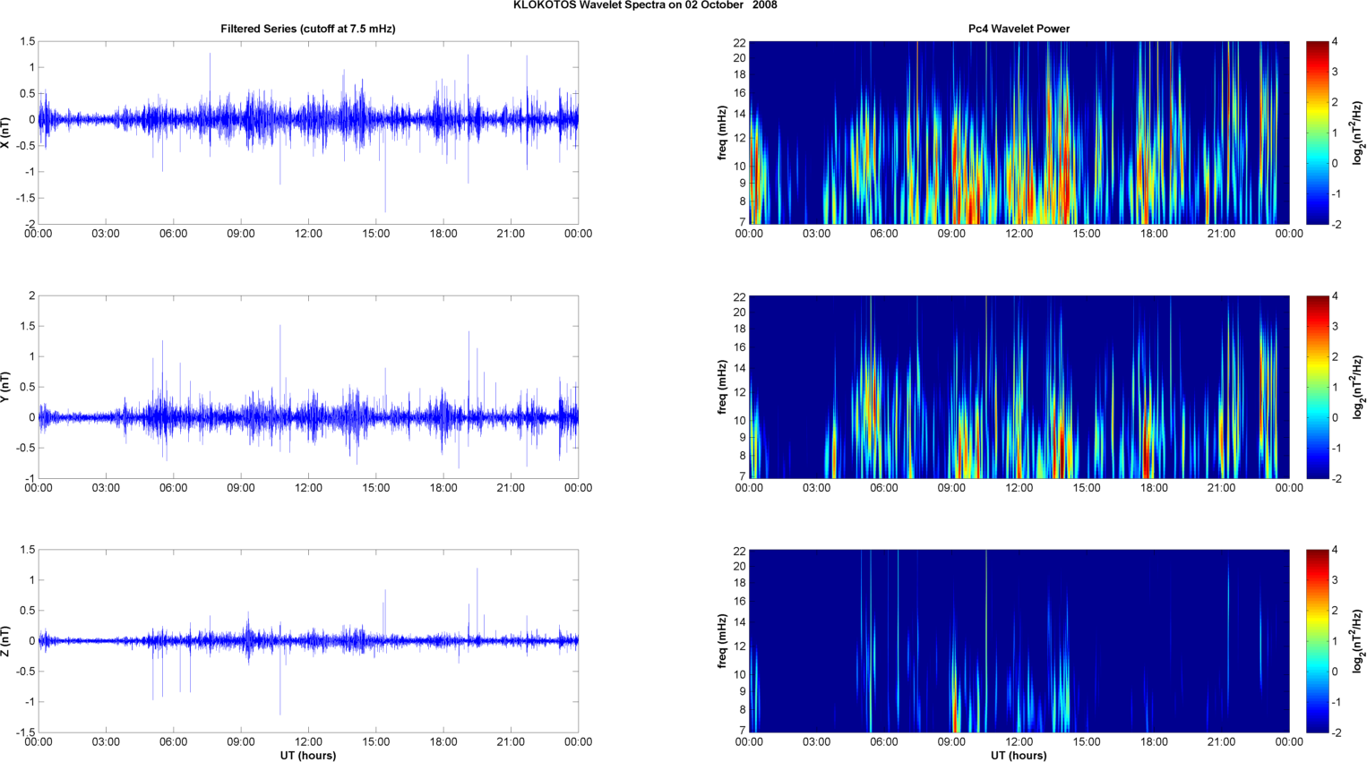The image size is (1367, 762).
Task: Click the KLOKOTOS Wavelet Spectra main title
Action: pyautogui.click(x=645, y=5)
